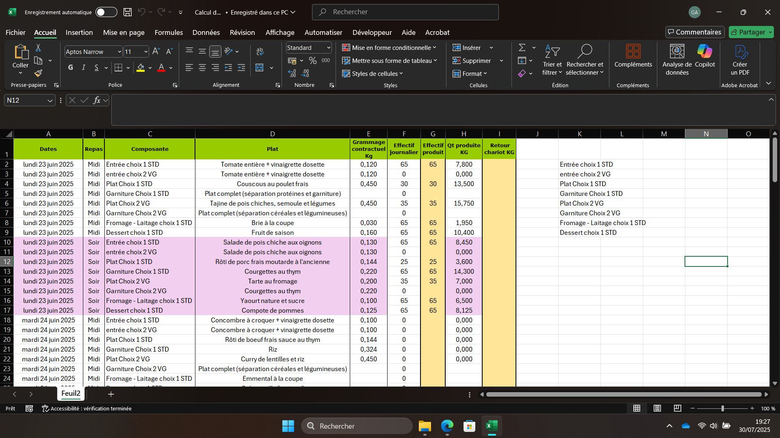
Task: Apply percent style format
Action: [x=312, y=60]
